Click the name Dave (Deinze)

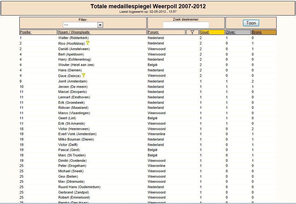point(70,76)
